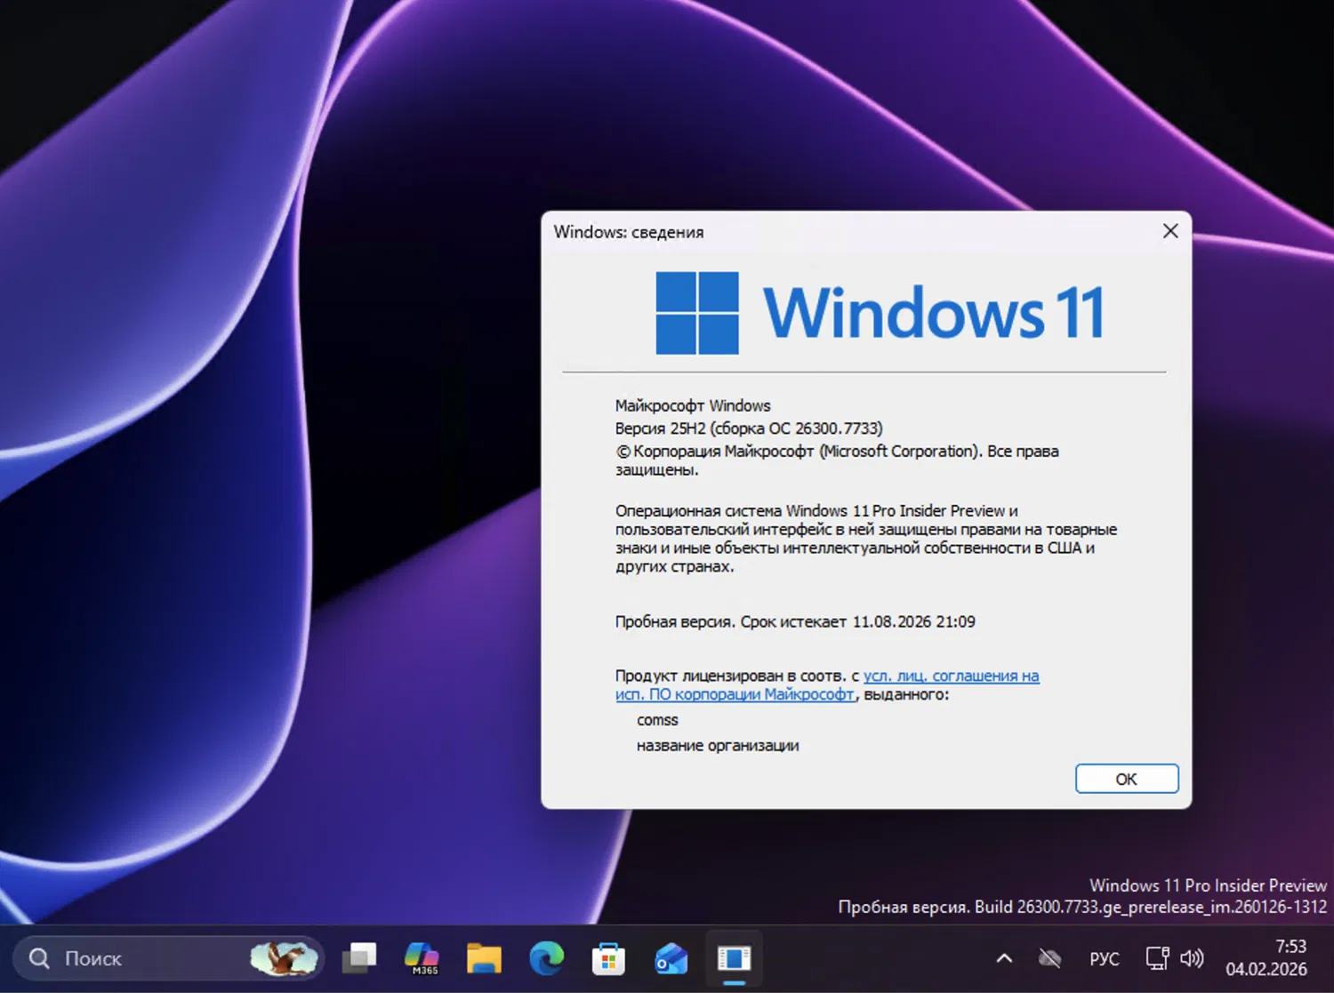The height and width of the screenshot is (993, 1334).
Task: Open Outlook from the taskbar
Action: click(671, 958)
